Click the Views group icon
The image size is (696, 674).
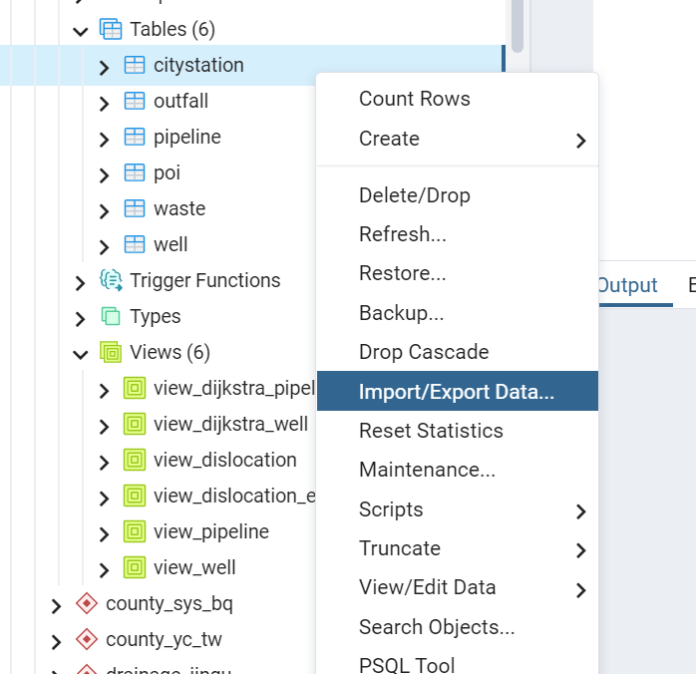click(x=111, y=353)
